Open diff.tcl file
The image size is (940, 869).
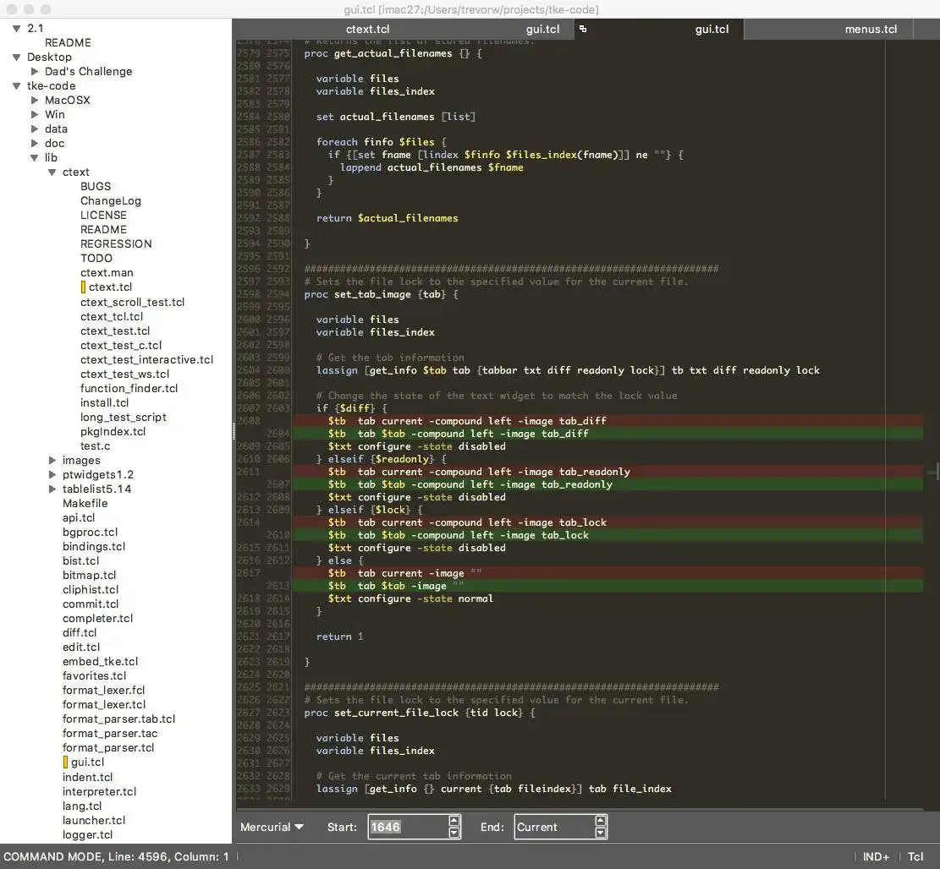point(80,632)
